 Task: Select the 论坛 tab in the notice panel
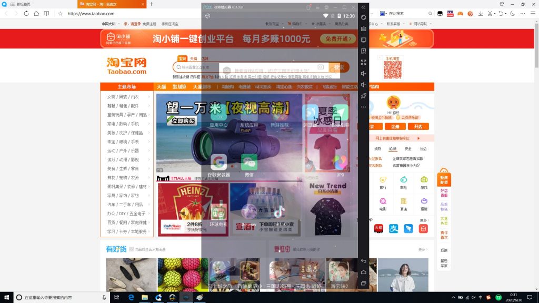click(393, 149)
